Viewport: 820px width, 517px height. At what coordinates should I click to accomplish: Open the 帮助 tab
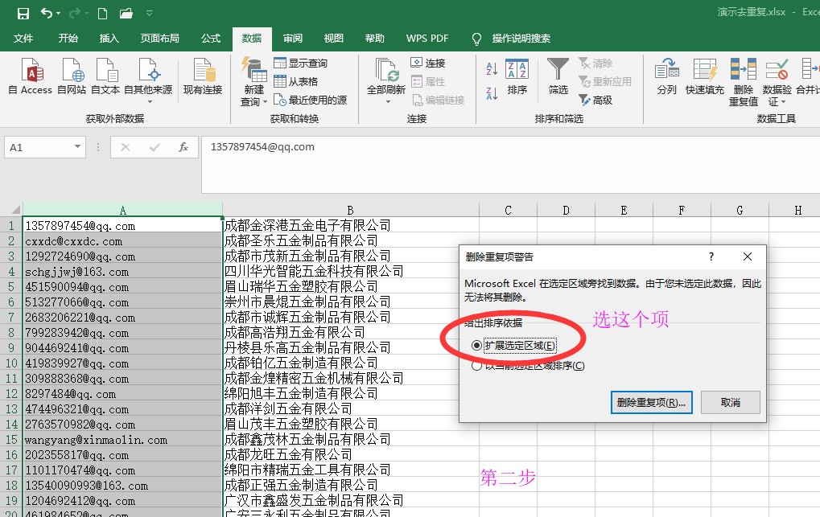coord(374,38)
